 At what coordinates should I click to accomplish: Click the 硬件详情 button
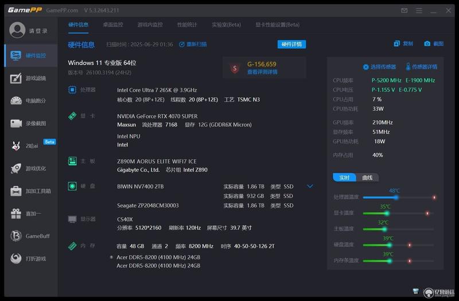coord(291,44)
